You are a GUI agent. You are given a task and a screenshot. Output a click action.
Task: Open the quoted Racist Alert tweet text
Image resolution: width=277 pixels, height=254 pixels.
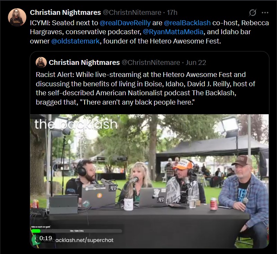coord(145,88)
